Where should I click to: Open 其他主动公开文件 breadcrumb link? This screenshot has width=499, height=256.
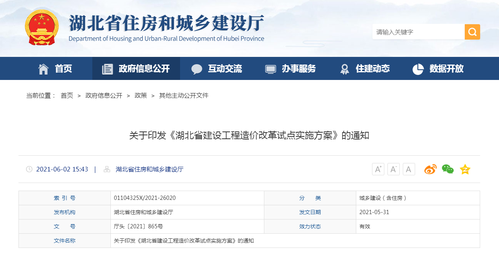point(184,96)
